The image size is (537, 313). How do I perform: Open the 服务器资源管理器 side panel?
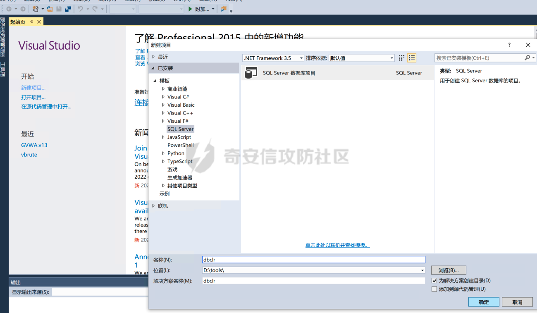3,37
